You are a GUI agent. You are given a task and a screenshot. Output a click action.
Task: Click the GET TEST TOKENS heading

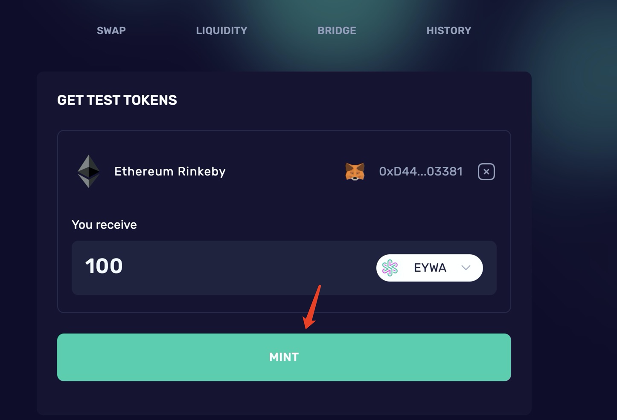(117, 100)
